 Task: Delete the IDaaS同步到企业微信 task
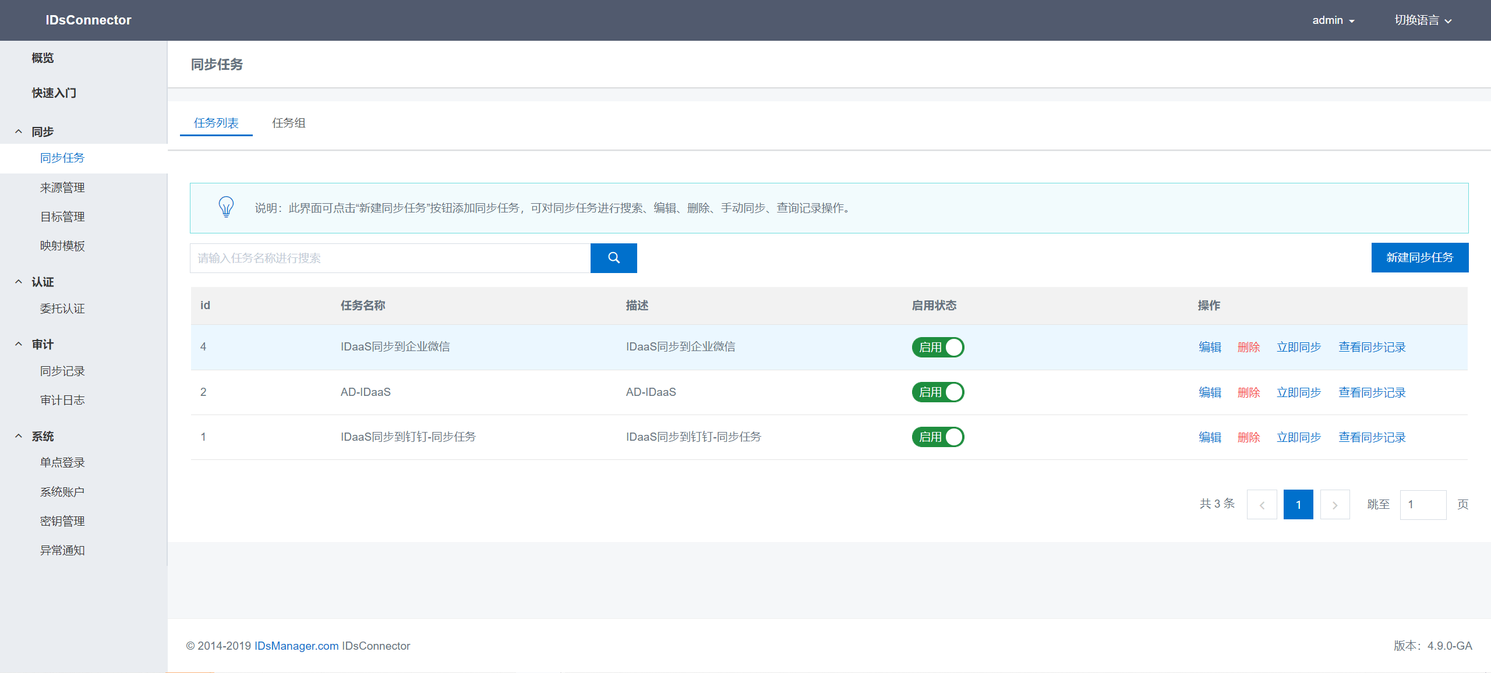pos(1248,347)
